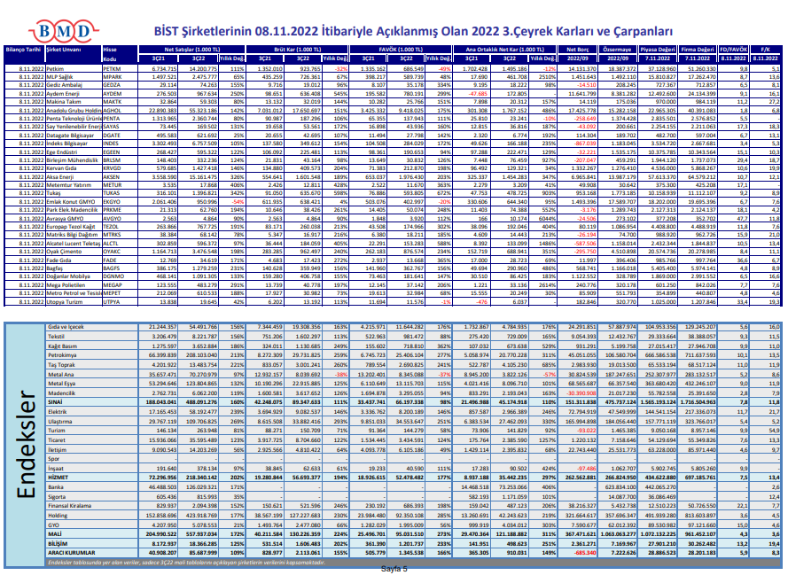Click the 'Net Satışlar (1.000 TL)' header
The width and height of the screenshot is (788, 583).
tap(192, 50)
